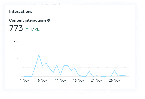Click the 150 value on the y-axis

coord(17,50)
